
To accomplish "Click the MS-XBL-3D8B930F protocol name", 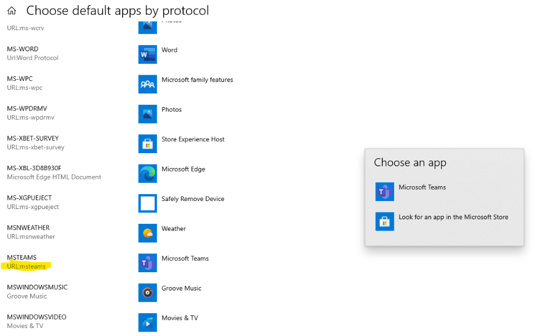I will point(34,168).
